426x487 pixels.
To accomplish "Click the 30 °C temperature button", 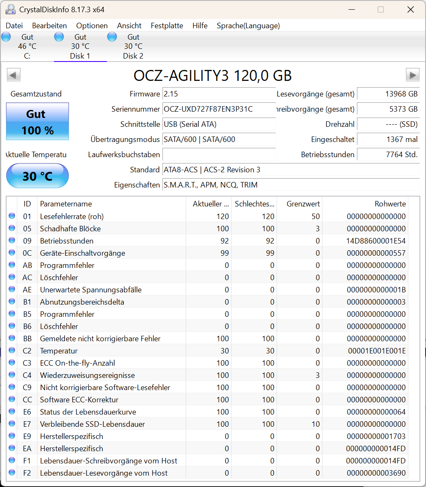I will click(x=37, y=176).
